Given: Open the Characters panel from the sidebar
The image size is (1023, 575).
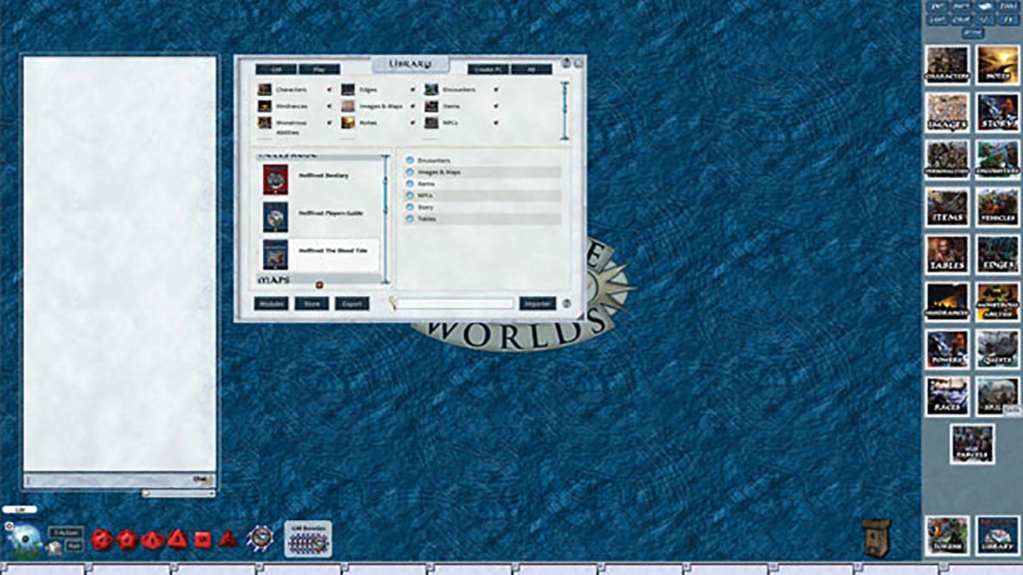Looking at the screenshot, I should 946,66.
